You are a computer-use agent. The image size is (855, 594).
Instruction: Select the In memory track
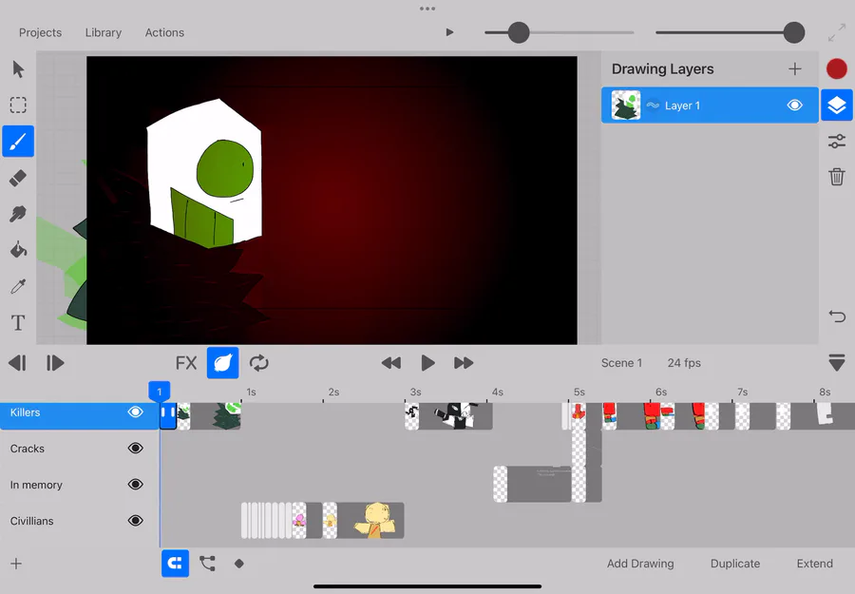point(79,485)
